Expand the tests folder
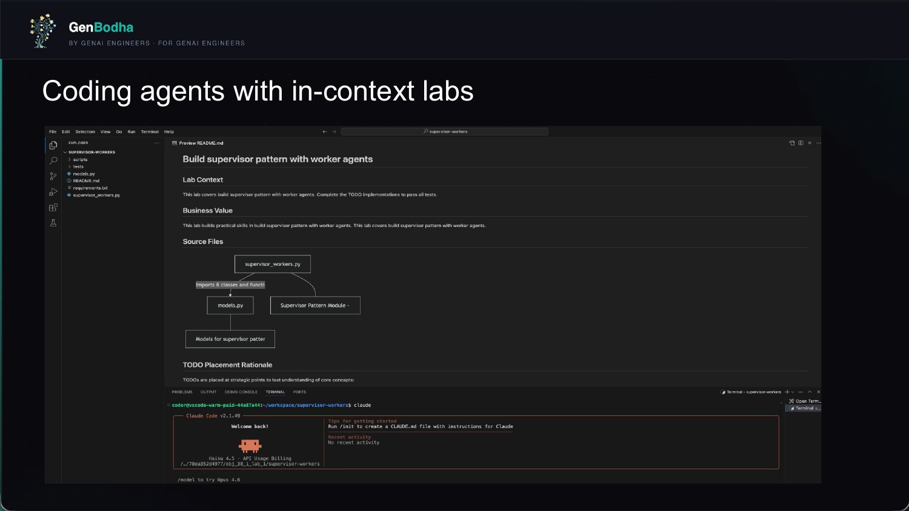 click(78, 166)
